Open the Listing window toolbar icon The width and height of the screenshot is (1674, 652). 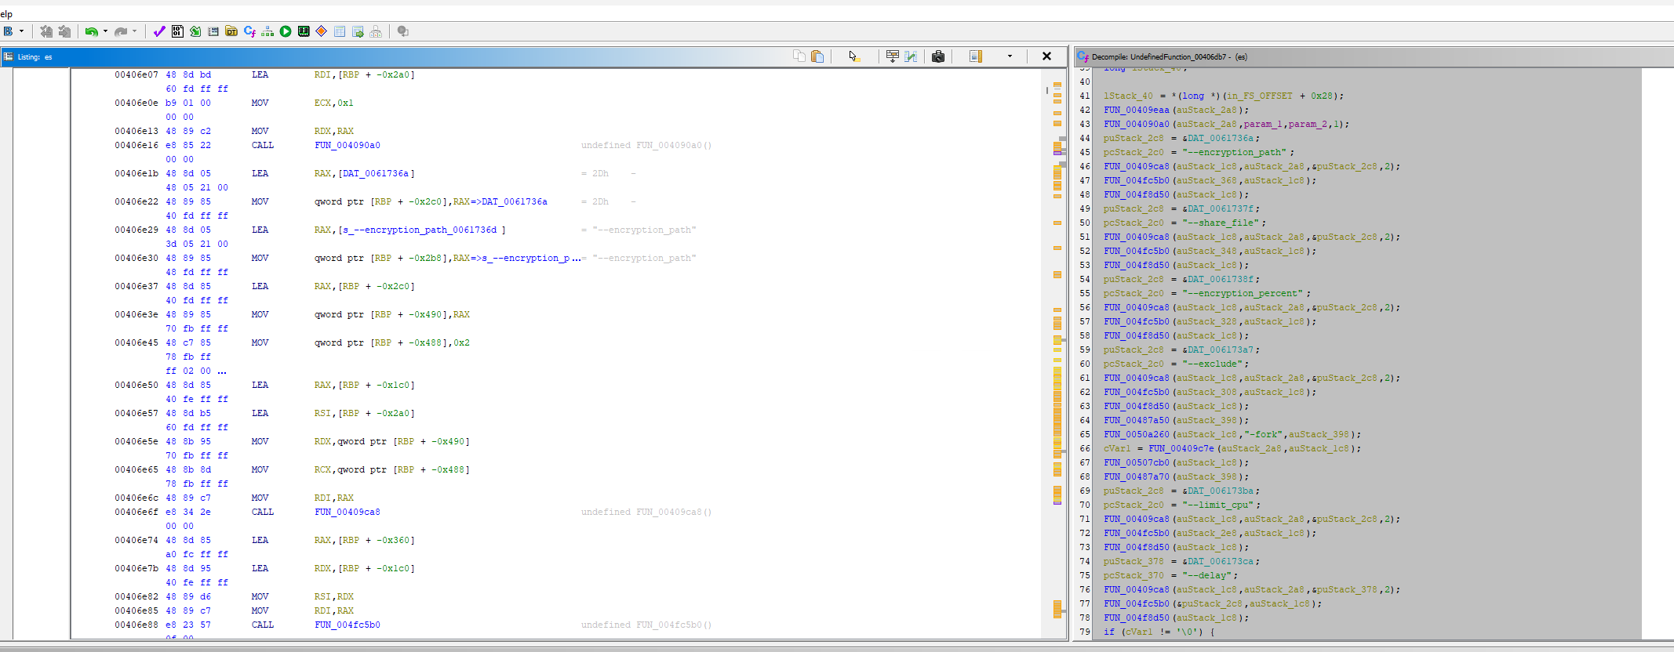(x=213, y=31)
